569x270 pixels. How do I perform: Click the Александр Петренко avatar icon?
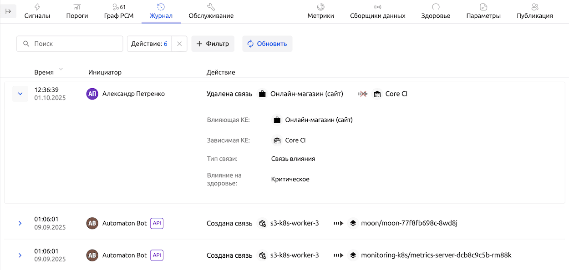coord(92,94)
